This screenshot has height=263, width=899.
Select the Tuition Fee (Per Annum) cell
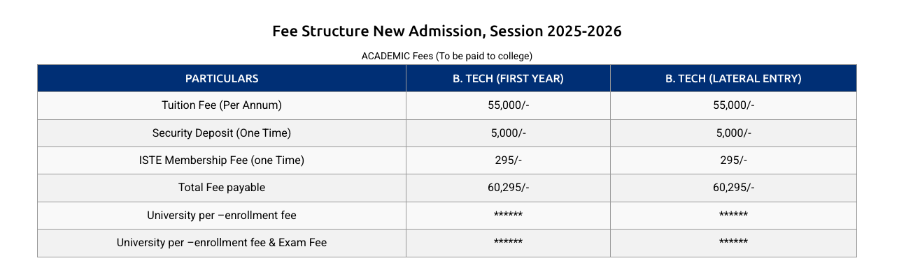(x=222, y=106)
